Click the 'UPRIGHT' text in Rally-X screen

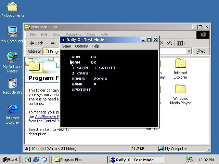pyautogui.click(x=81, y=90)
